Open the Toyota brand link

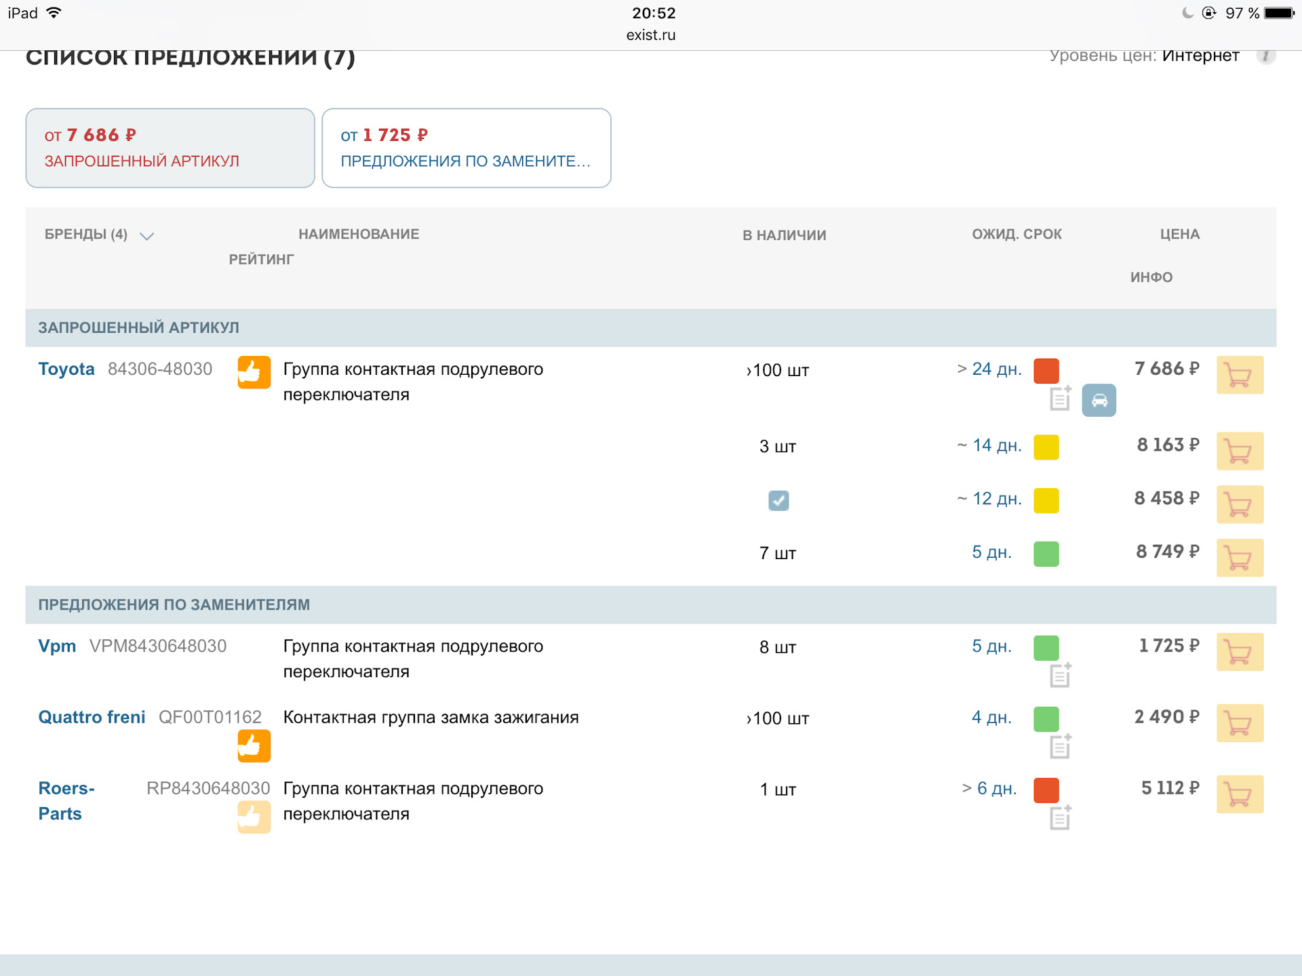click(66, 369)
